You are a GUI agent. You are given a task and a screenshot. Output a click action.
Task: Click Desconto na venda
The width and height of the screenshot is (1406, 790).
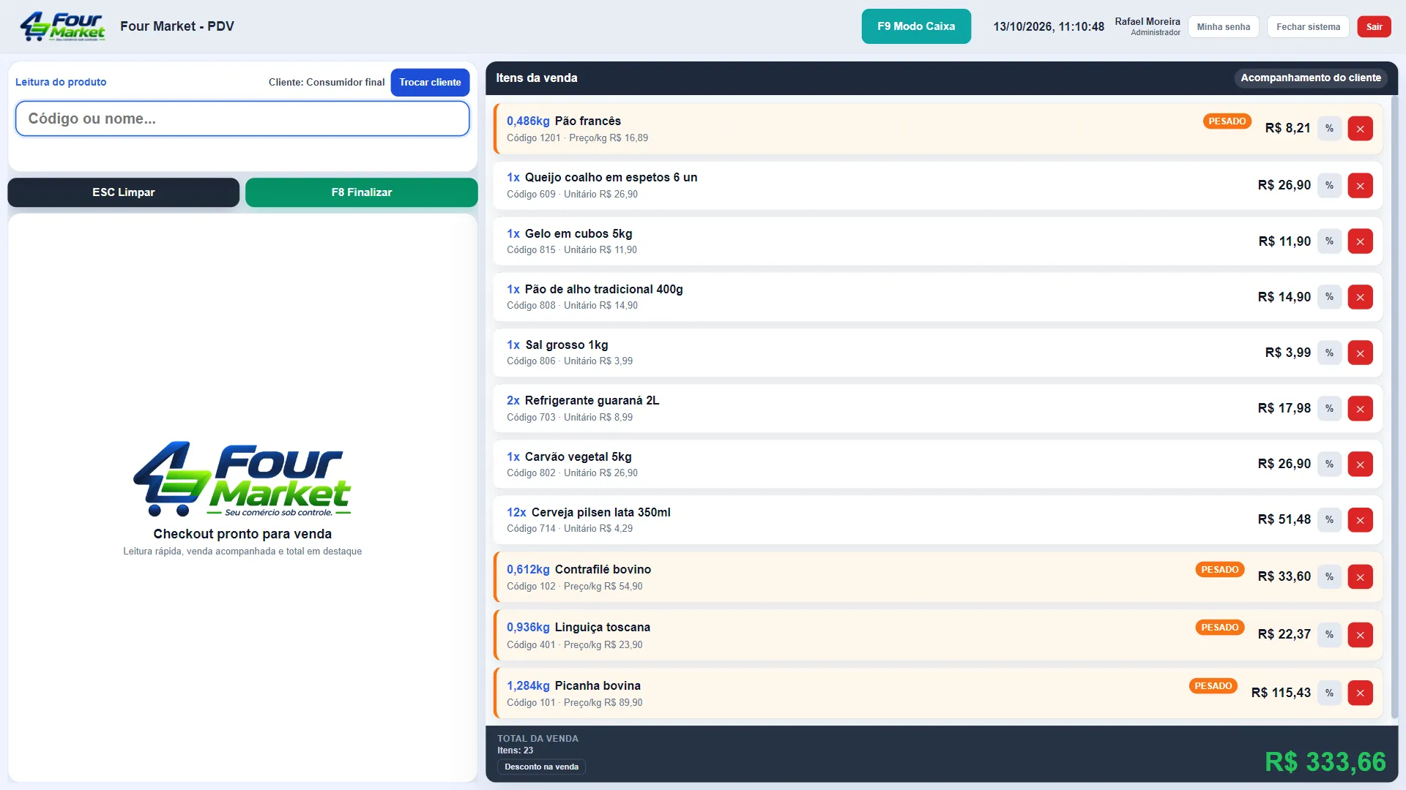[x=541, y=767]
